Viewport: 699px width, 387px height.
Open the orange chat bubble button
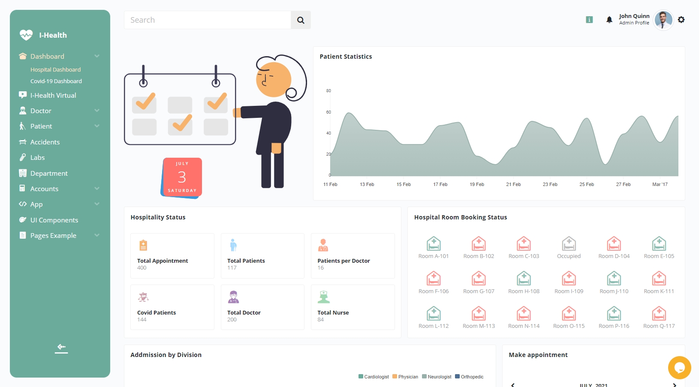[x=679, y=367]
